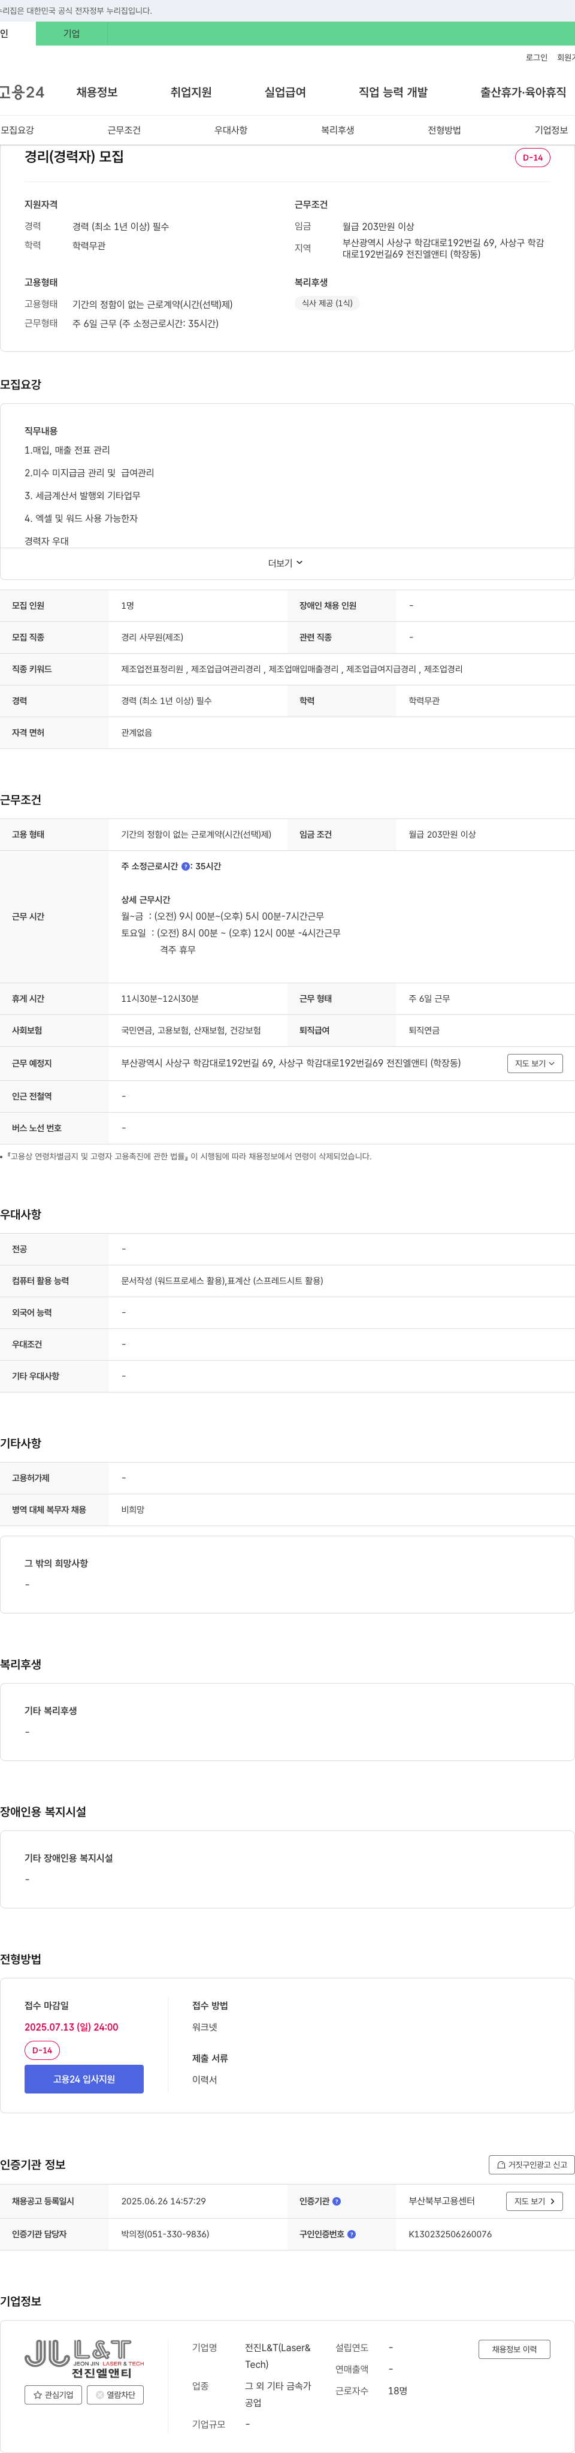Click company name 전진L&T(Laser& Tech)
Viewport: 575px width, 2453px height.
click(x=279, y=2356)
